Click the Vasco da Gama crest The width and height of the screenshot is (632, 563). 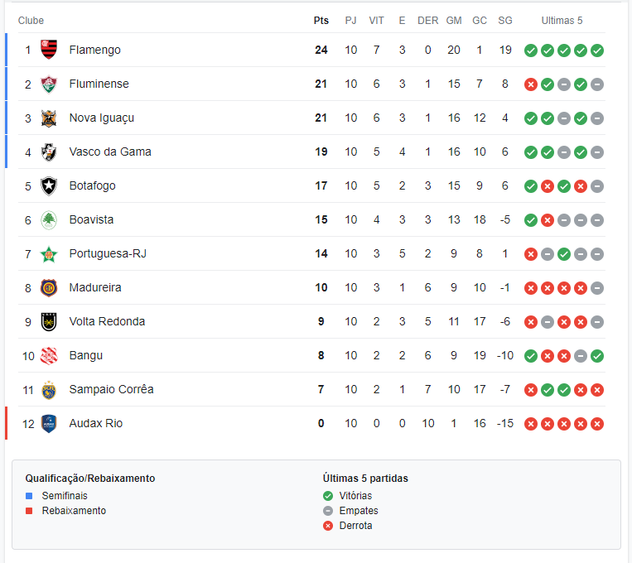point(49,152)
